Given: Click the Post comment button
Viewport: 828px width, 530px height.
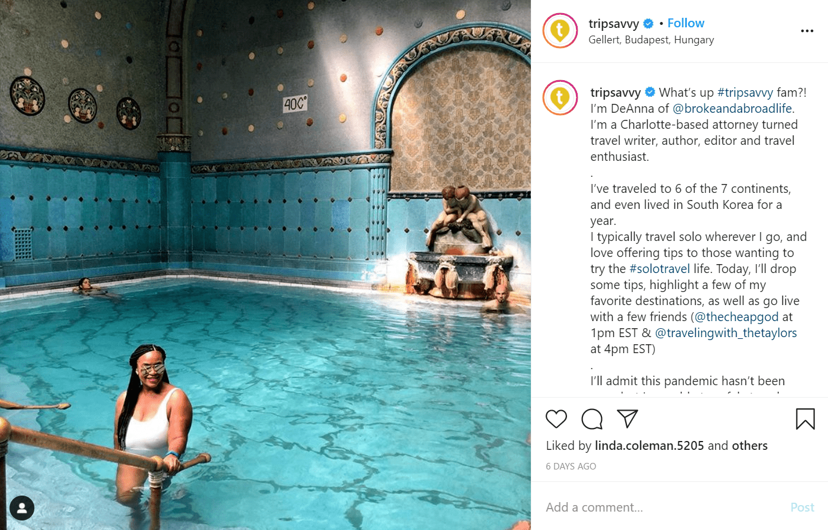Looking at the screenshot, I should point(802,507).
